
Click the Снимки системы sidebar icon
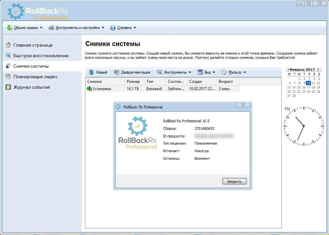8,66
